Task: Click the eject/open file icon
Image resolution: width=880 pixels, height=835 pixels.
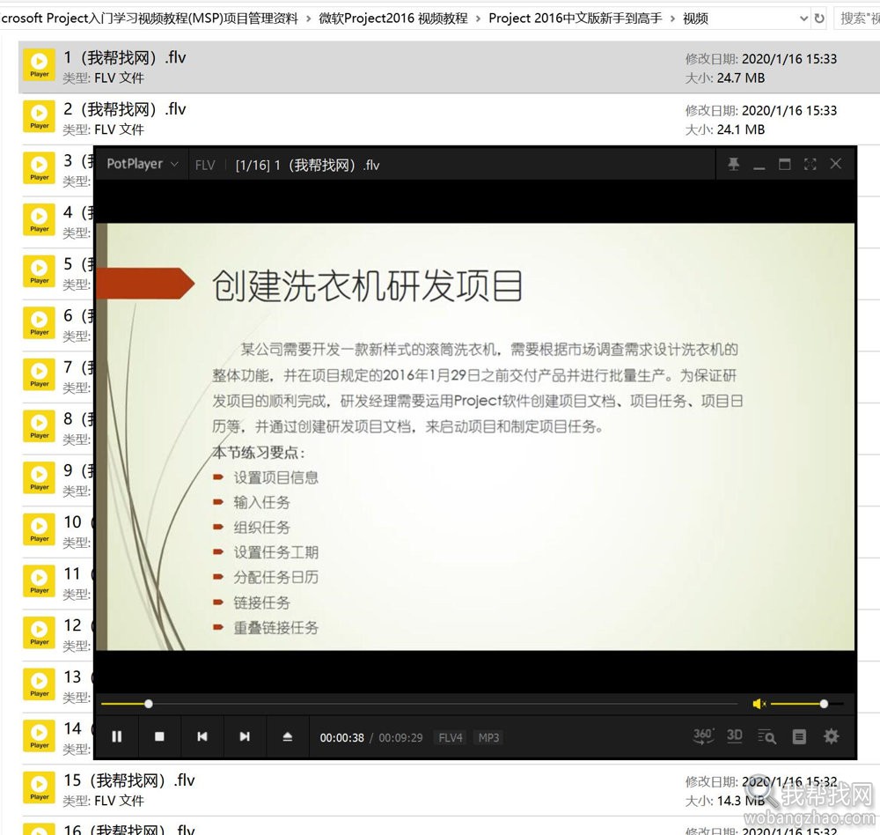Action: [x=288, y=736]
